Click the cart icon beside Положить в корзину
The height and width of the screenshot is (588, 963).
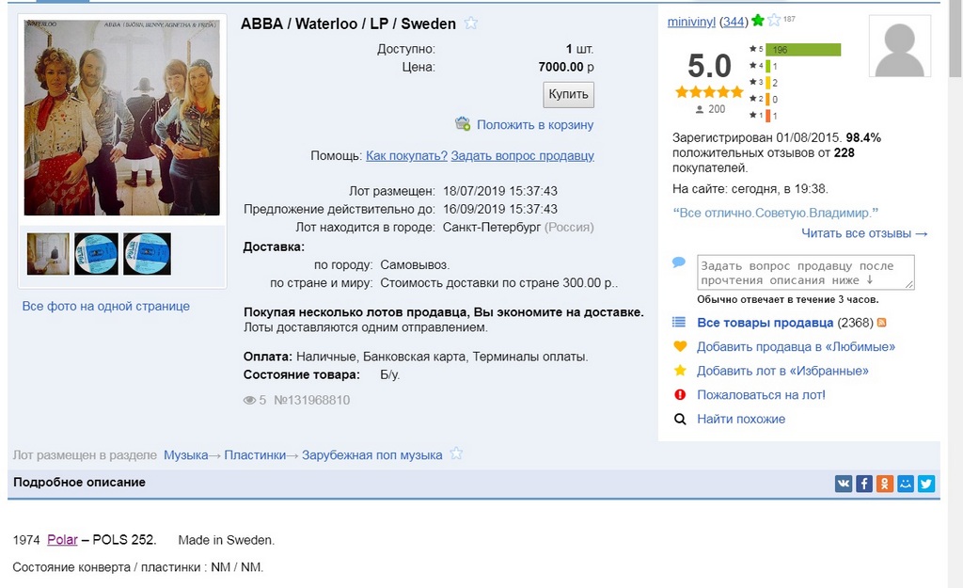[x=463, y=124]
